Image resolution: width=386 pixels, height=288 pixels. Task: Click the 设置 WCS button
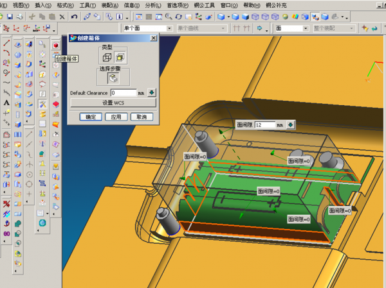click(113, 103)
